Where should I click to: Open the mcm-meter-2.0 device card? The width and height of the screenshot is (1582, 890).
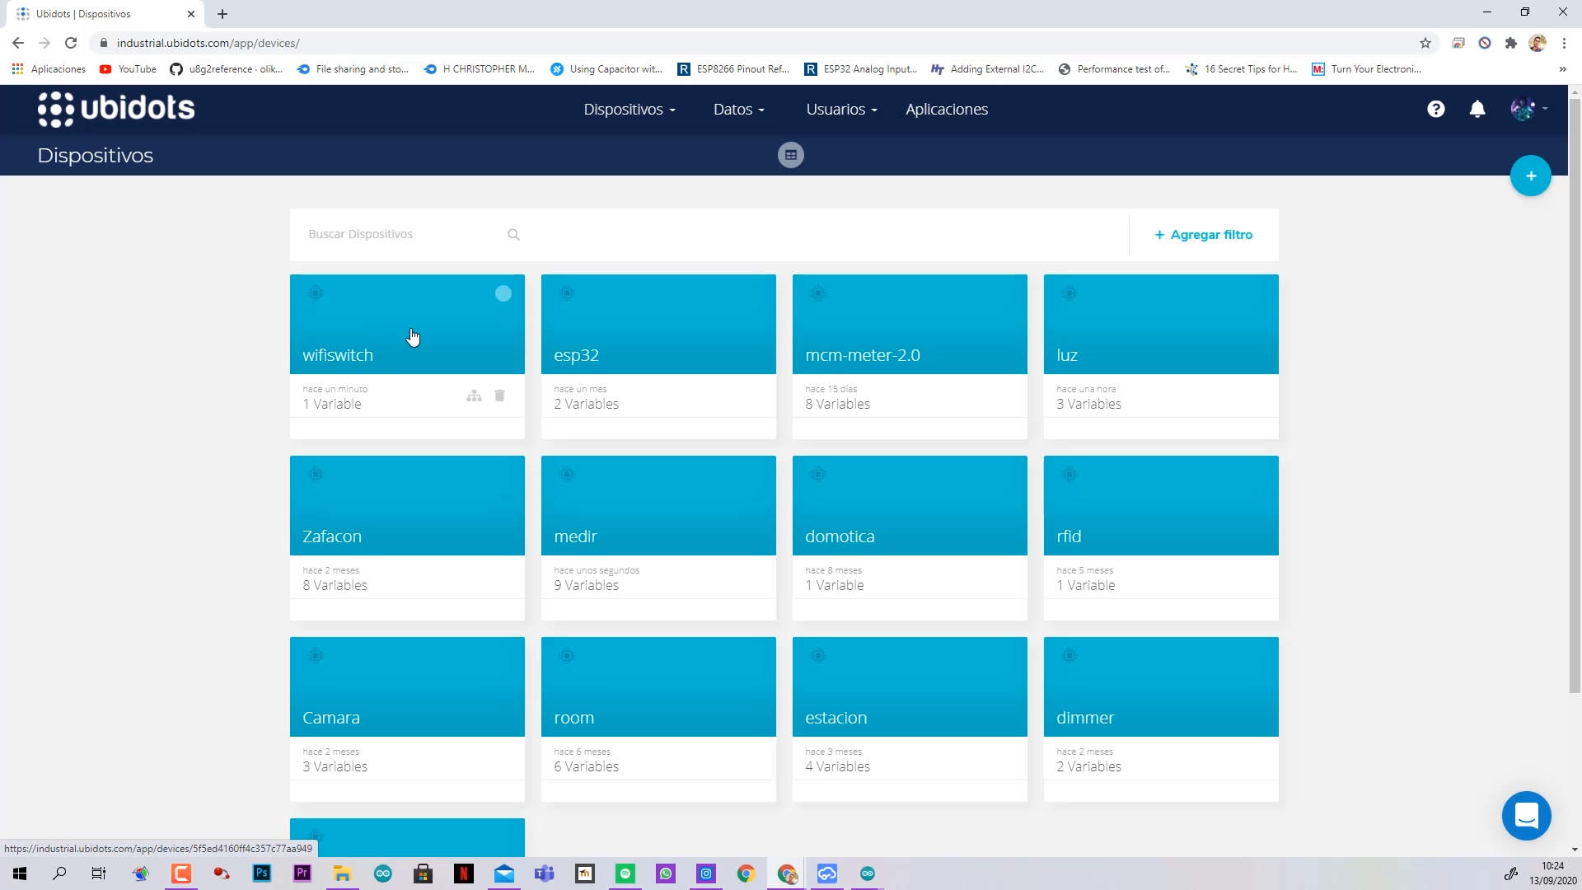[910, 354]
